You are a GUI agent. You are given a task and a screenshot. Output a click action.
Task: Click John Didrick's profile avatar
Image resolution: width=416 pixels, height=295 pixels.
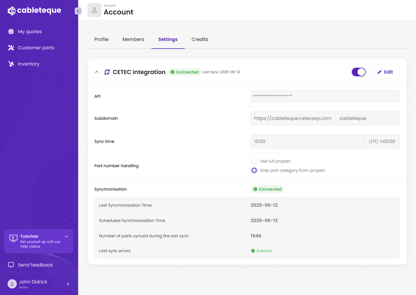pyautogui.click(x=12, y=284)
